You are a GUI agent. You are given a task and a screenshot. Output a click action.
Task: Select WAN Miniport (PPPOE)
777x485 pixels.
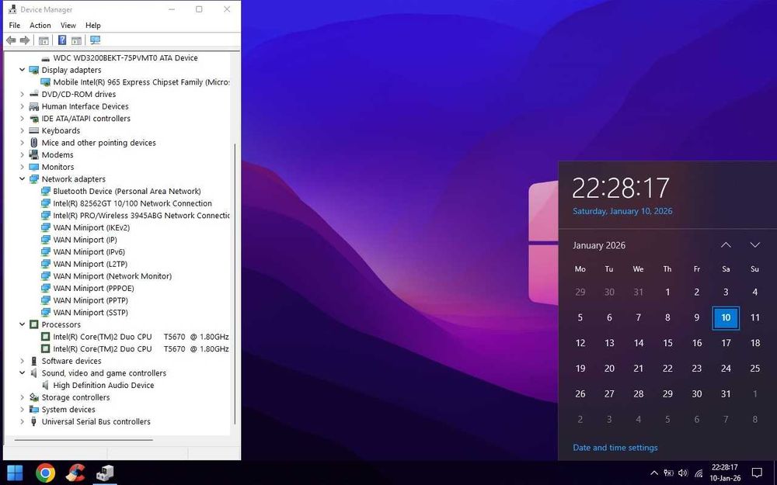94,289
